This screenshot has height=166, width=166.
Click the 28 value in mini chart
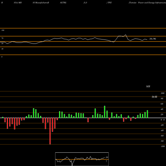click(107, 157)
